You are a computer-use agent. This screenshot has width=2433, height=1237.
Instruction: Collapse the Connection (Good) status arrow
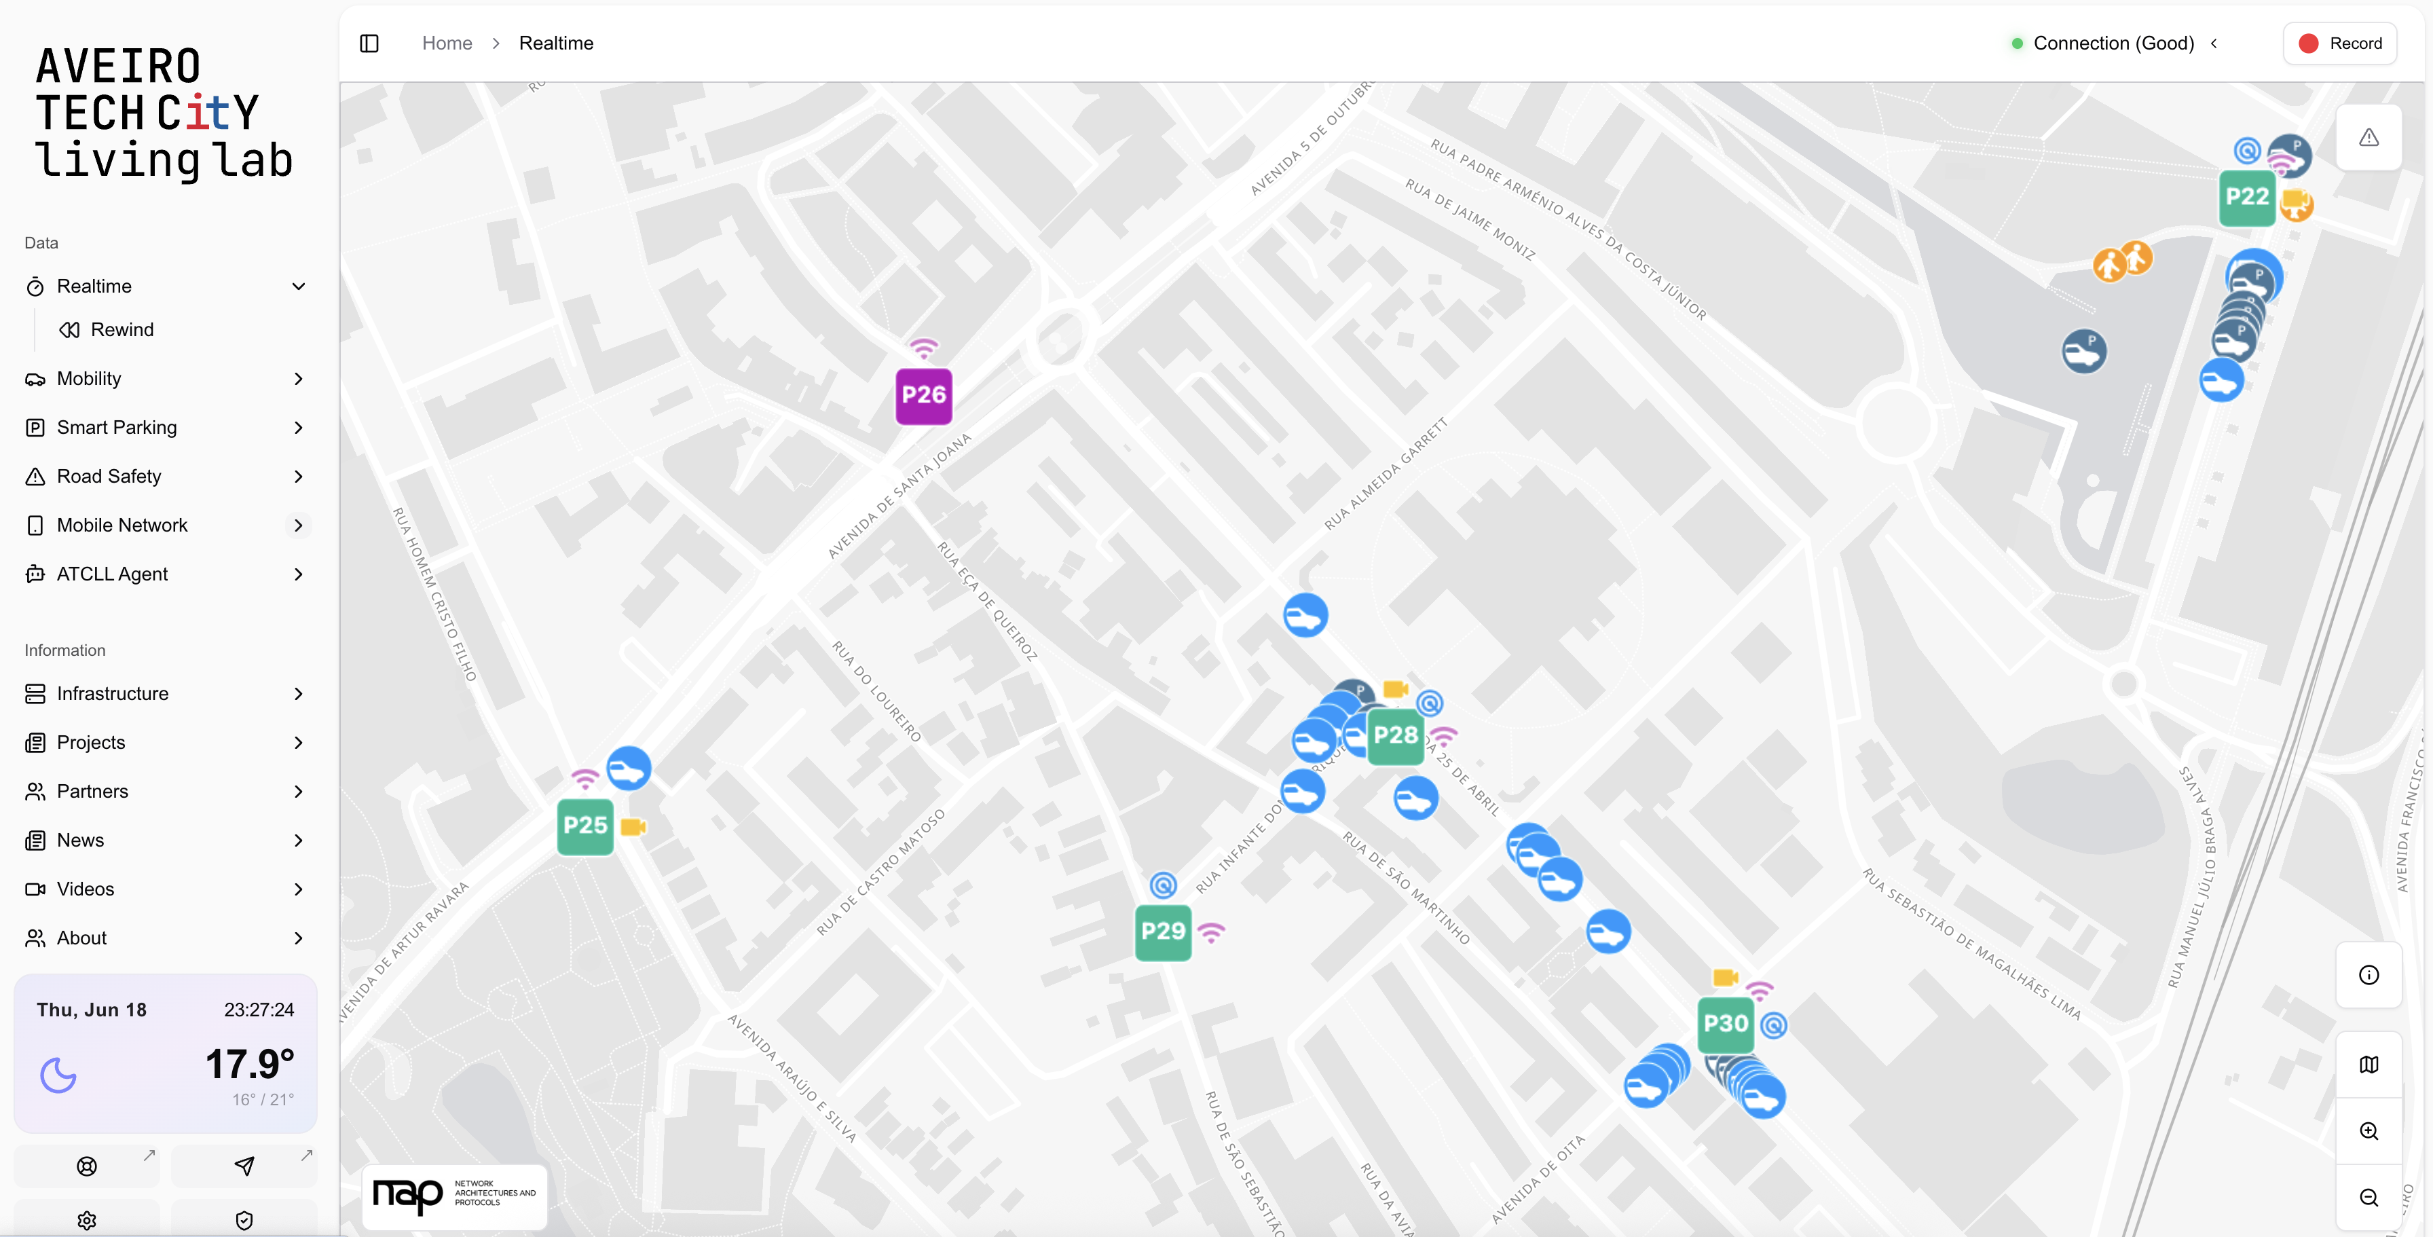2214,43
